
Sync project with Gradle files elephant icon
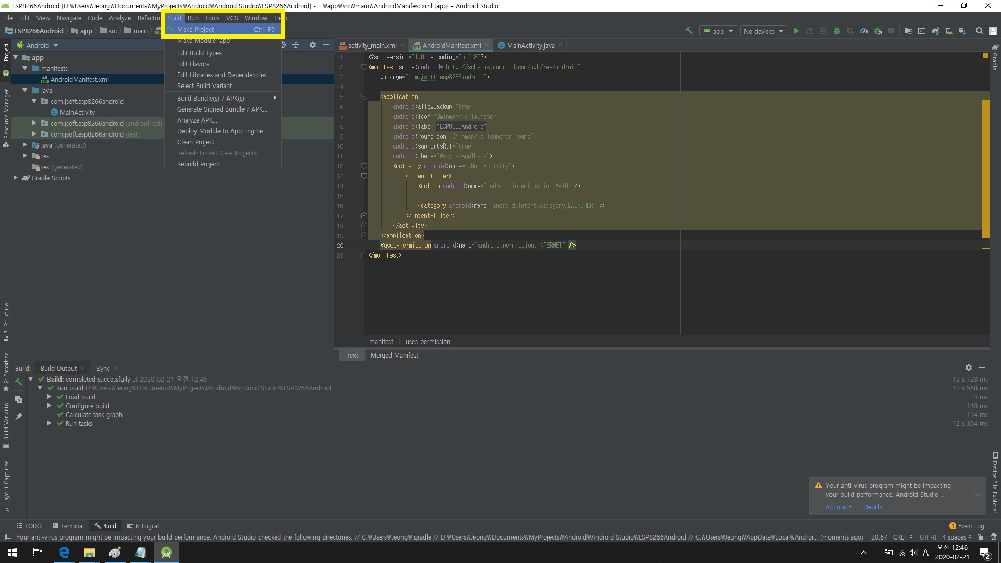click(x=935, y=31)
